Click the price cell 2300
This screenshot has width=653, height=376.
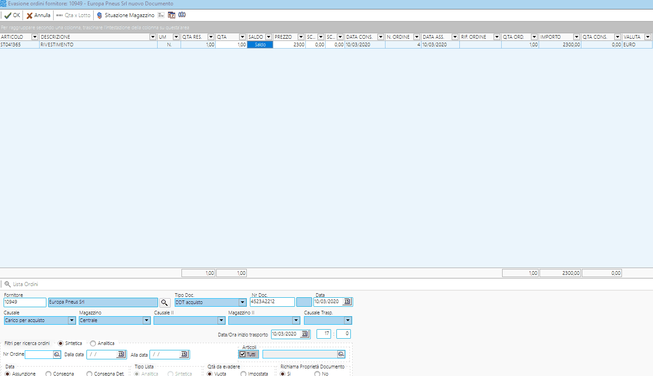(289, 45)
